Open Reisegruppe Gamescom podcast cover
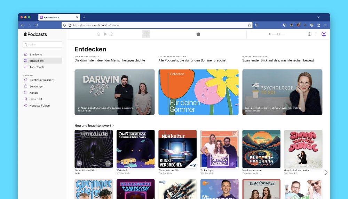 (x=136, y=189)
